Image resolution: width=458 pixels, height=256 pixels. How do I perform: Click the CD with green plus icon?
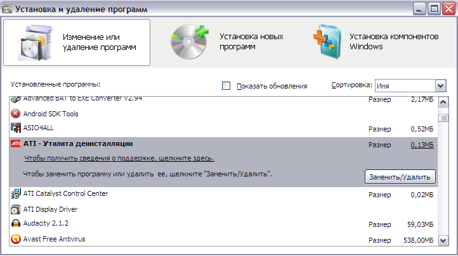[189, 42]
